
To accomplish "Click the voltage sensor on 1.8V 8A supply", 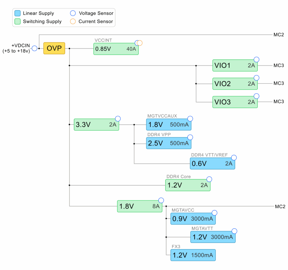I will 161,200.
